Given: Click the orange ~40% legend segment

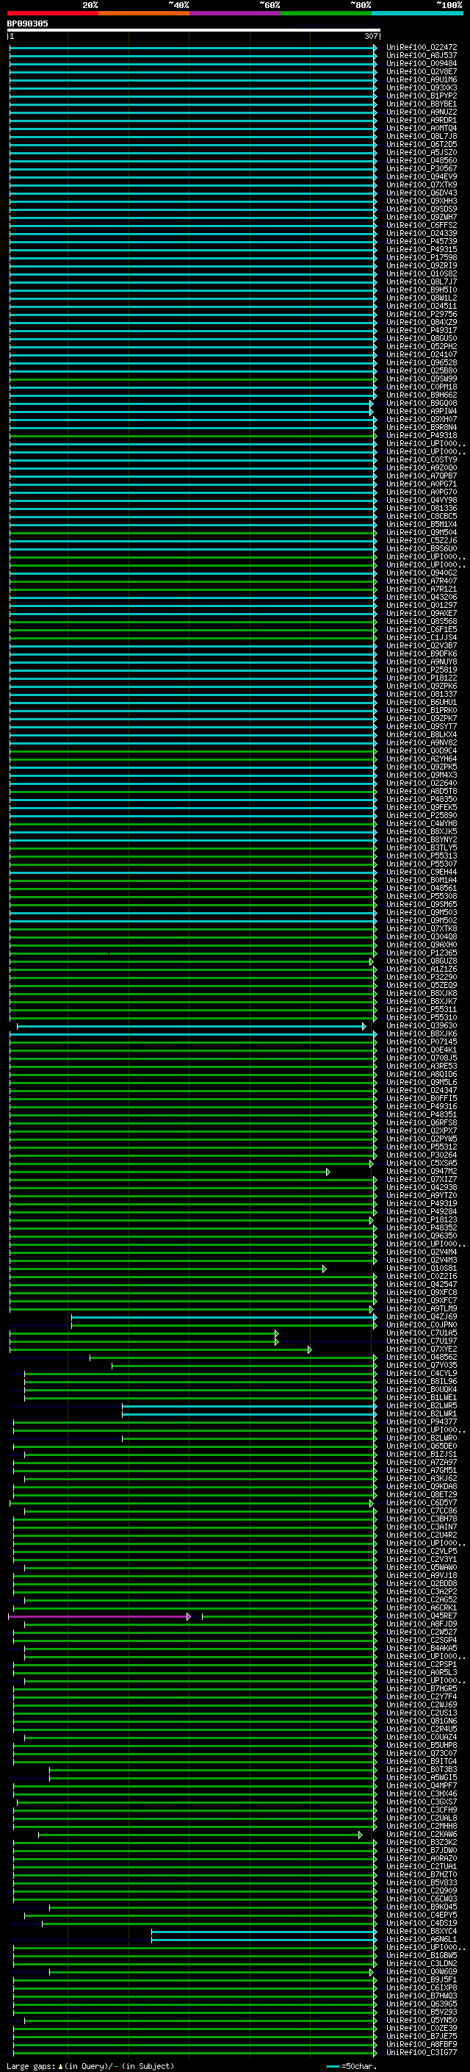Looking at the screenshot, I should tap(144, 13).
